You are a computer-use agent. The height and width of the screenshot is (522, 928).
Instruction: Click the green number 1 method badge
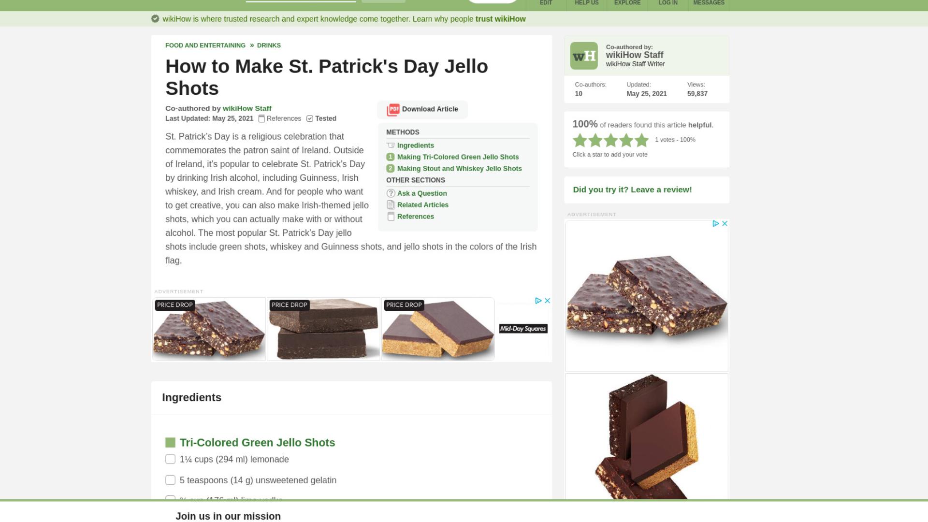(x=391, y=157)
